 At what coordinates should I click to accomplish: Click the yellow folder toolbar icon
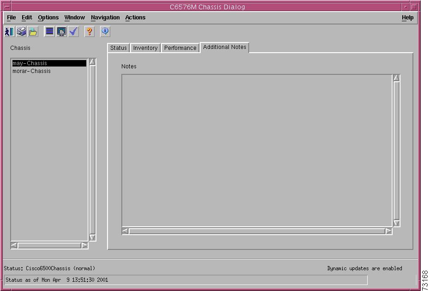tap(33, 31)
